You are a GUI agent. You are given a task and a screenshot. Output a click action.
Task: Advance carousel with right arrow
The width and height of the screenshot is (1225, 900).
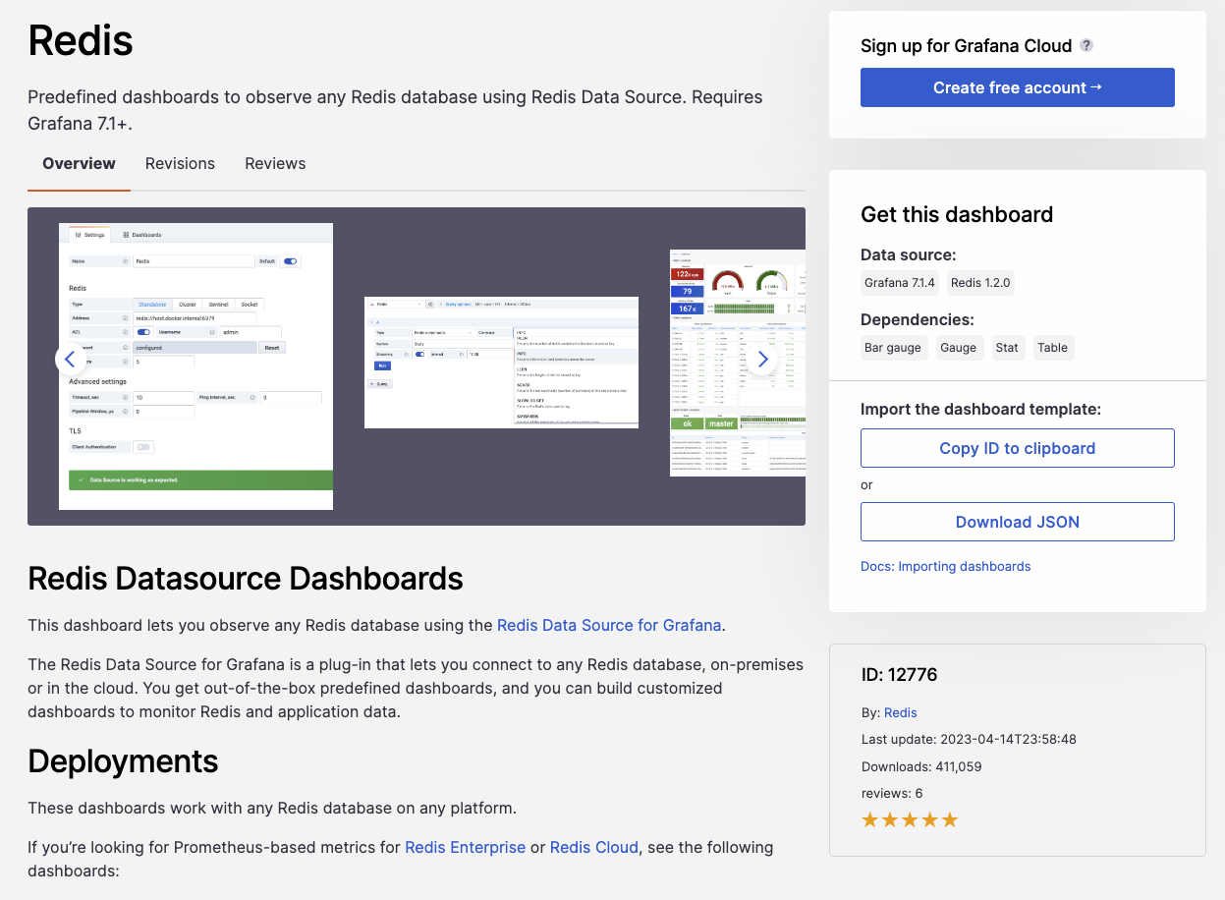(762, 360)
